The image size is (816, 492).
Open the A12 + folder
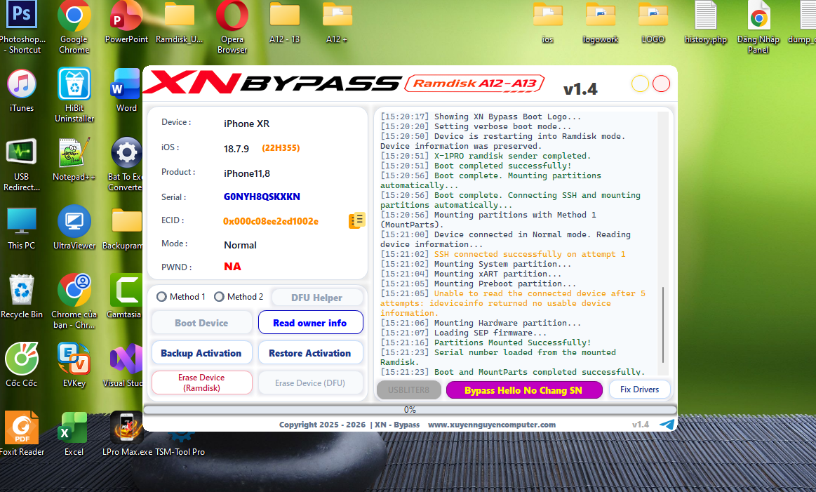(337, 22)
